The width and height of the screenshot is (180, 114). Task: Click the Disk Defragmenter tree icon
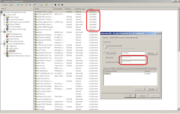point(7,36)
